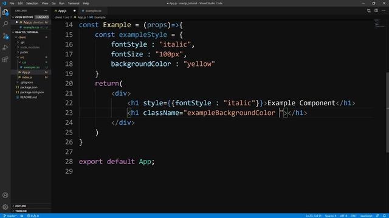
Task: Open App.js in src folder tree
Action: point(31,72)
